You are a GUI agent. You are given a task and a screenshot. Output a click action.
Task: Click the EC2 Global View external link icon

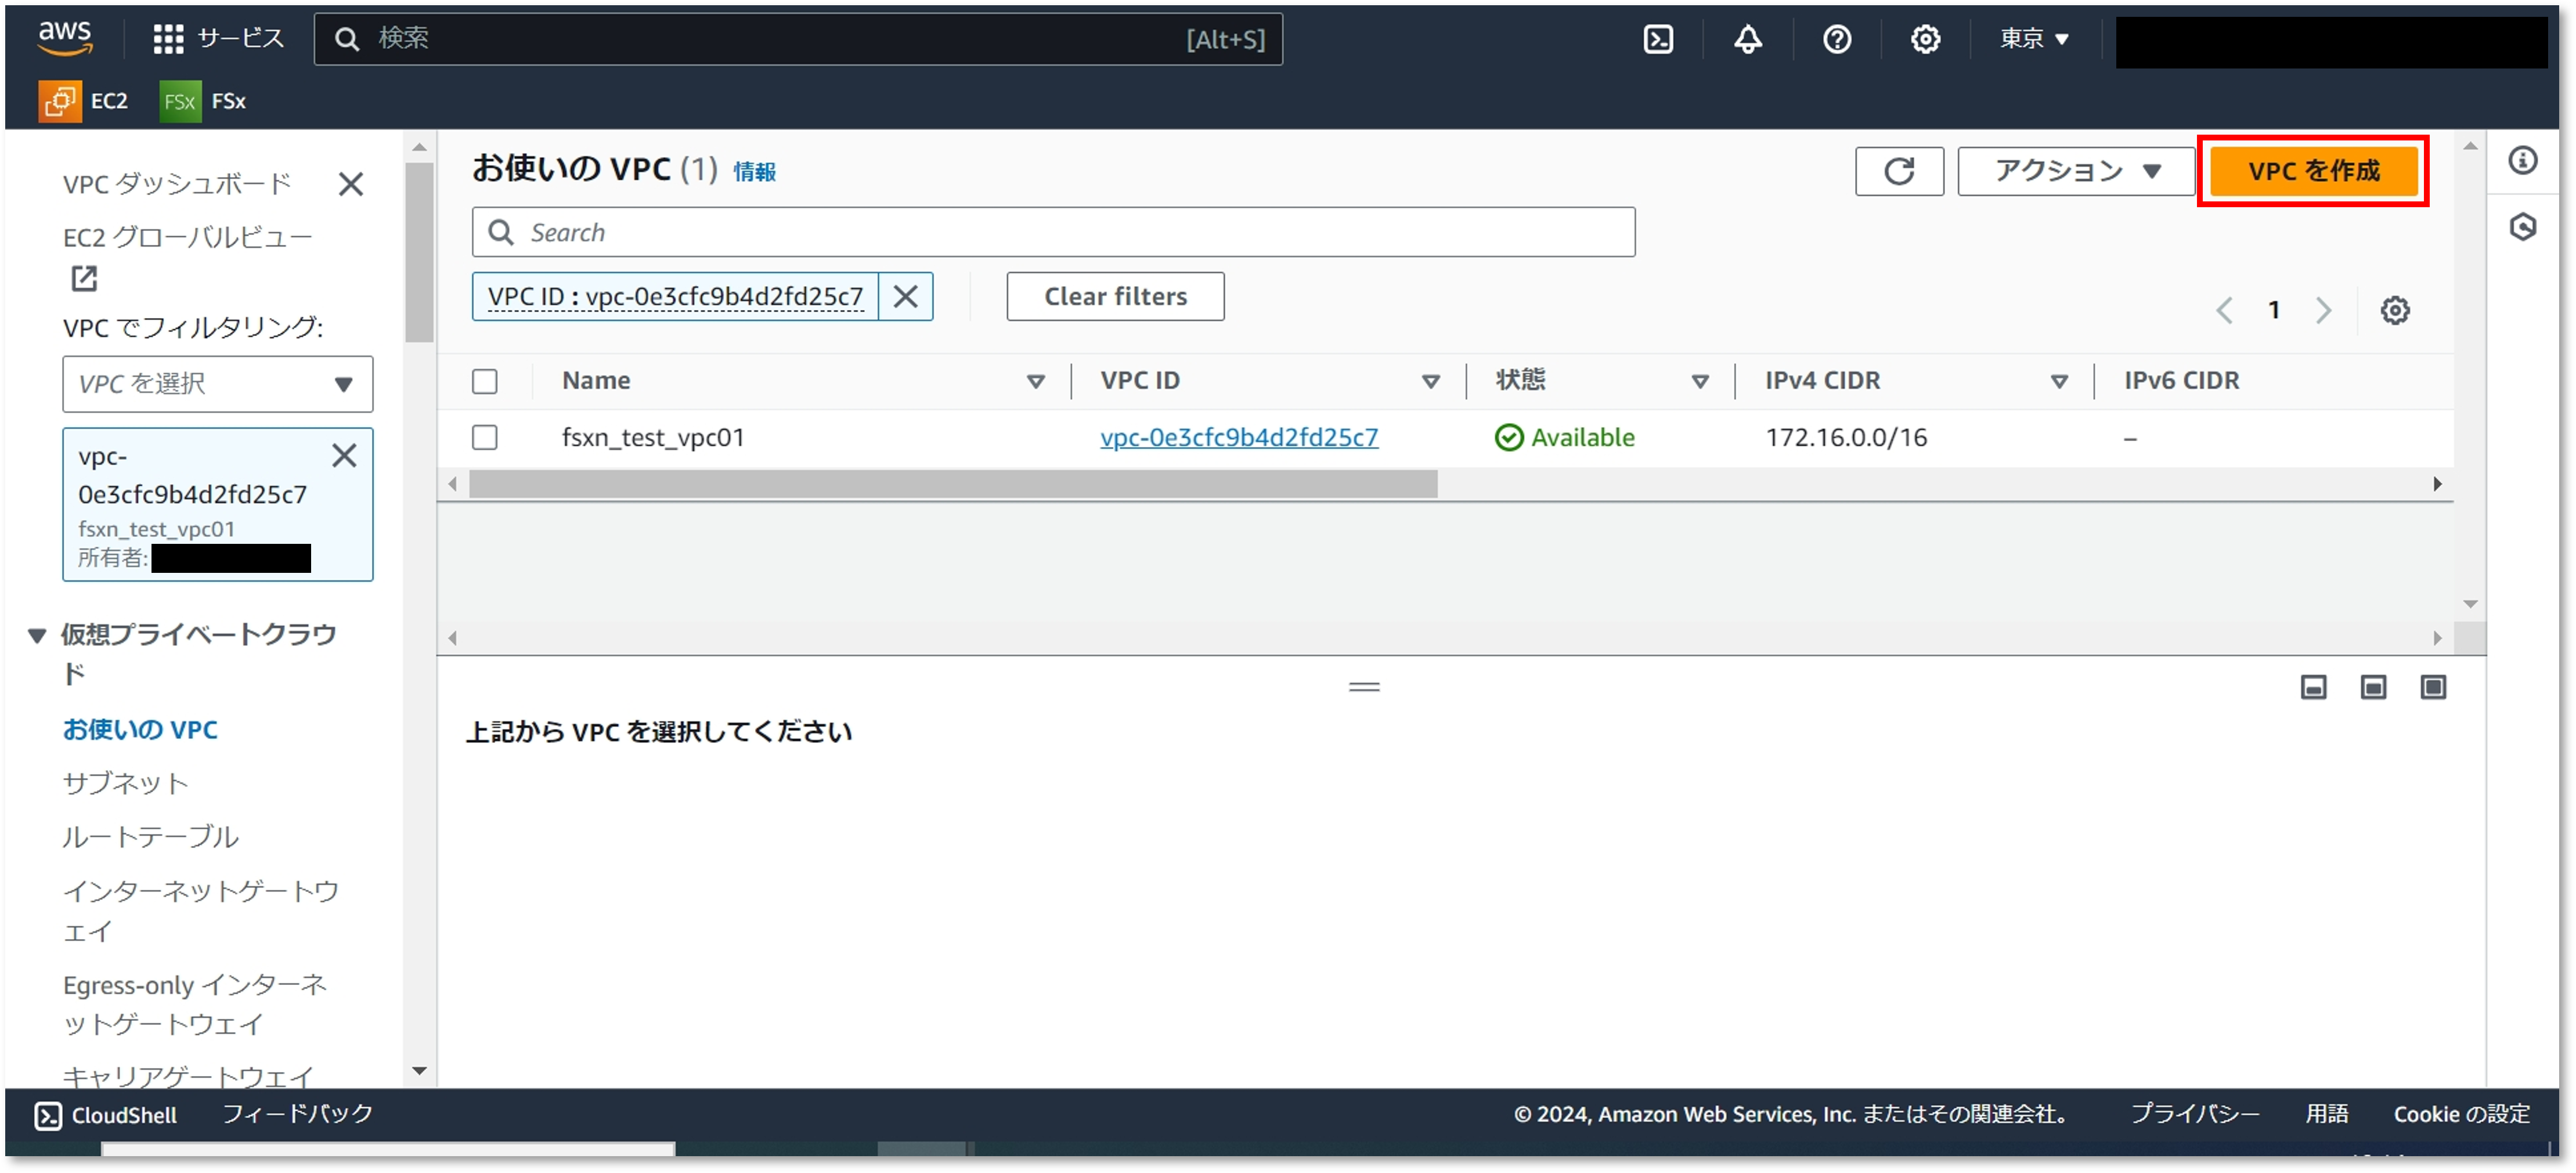tap(84, 278)
